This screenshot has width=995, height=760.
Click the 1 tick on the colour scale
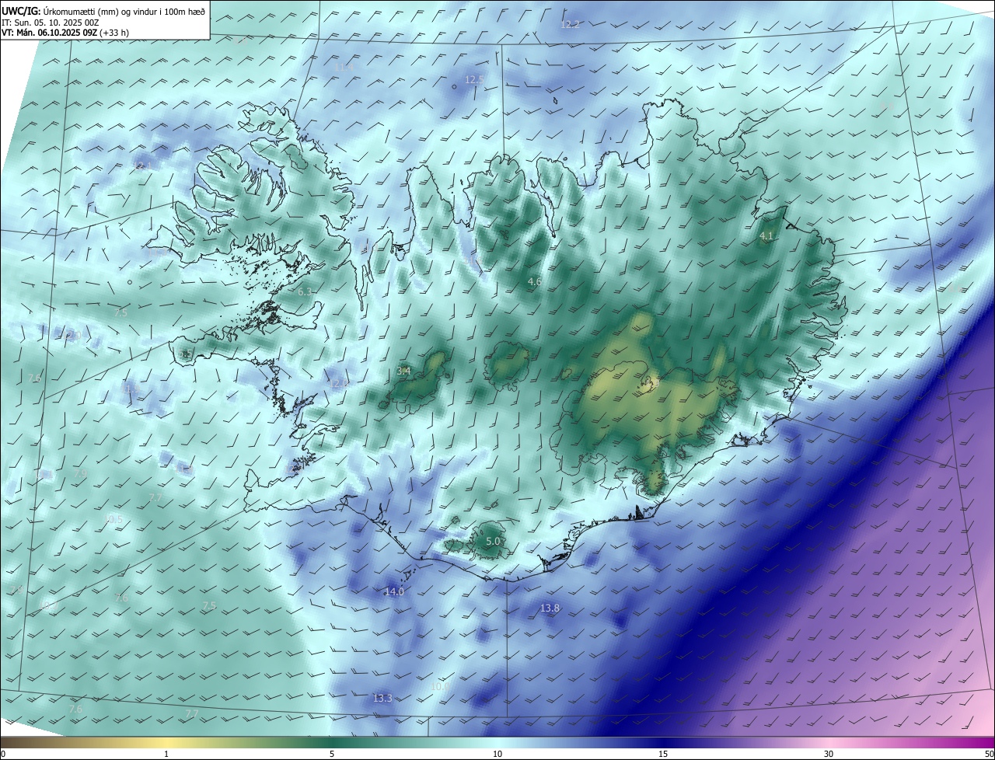(x=166, y=755)
